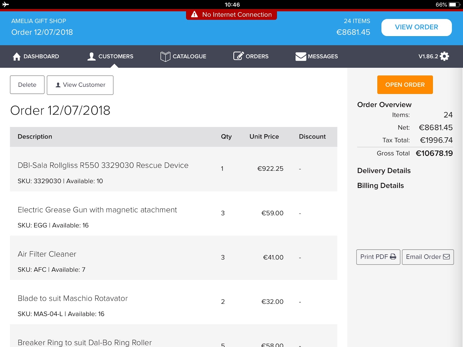Screen dimensions: 463x347
Task: Click the Messages envelope icon
Action: point(301,56)
